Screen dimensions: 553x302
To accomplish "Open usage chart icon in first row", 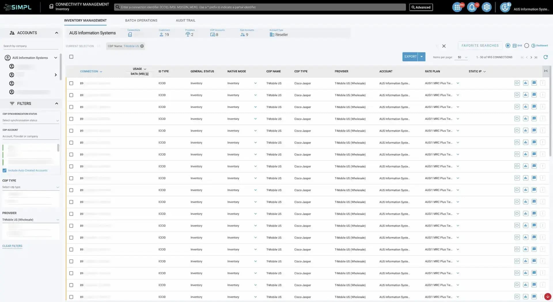I will point(526,83).
